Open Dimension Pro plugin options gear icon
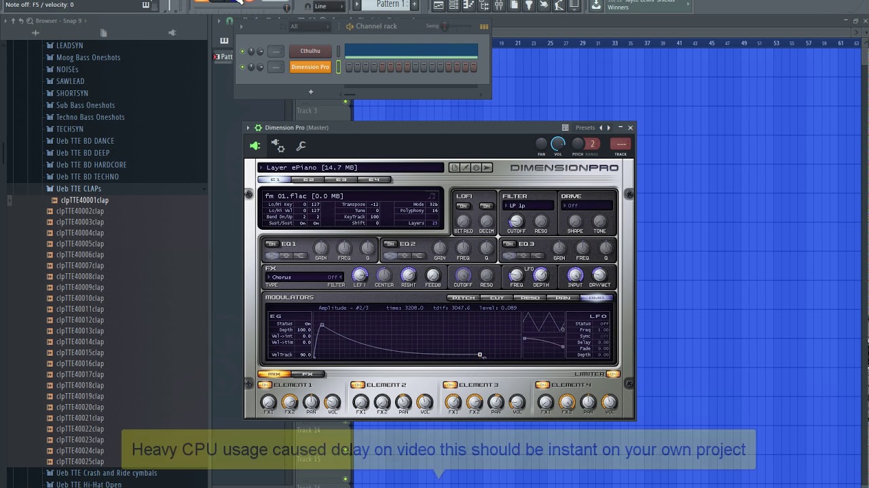The height and width of the screenshot is (488, 869). 258,127
